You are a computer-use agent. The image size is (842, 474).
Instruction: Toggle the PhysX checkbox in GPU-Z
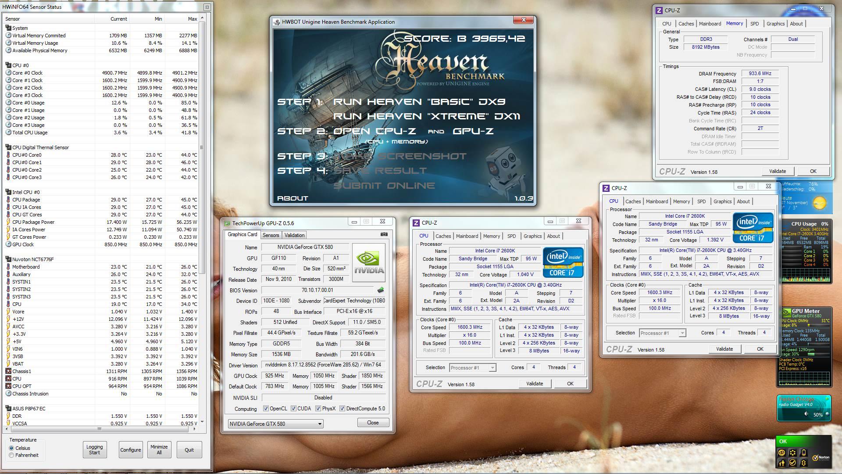pyautogui.click(x=318, y=409)
